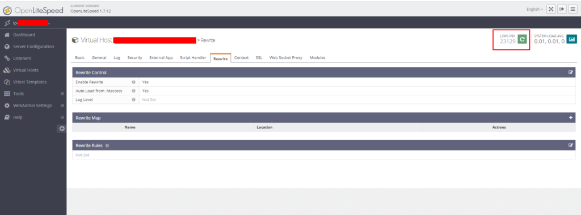The image size is (581, 215).
Task: Show help tooltip for Rewrite Rules
Action: click(x=107, y=146)
